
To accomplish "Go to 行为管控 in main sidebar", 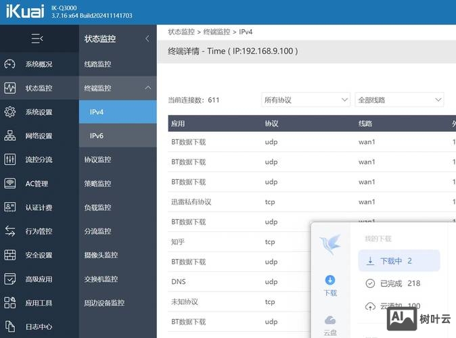I will click(39, 231).
